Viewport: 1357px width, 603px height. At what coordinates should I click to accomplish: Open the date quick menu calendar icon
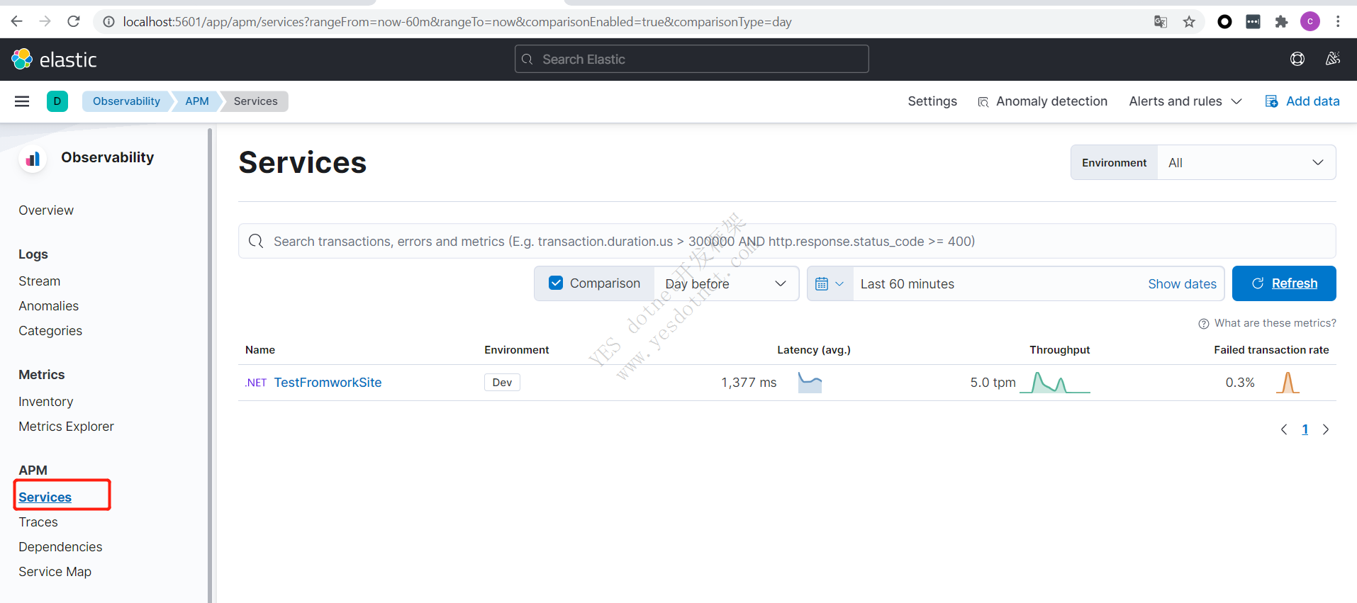[x=830, y=283]
